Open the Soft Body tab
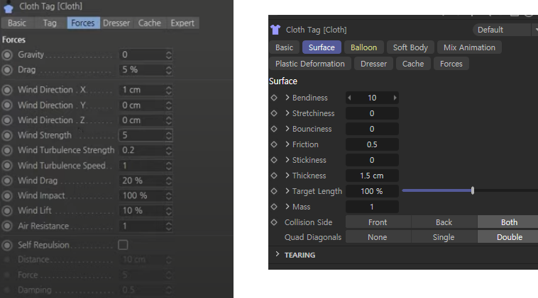Image resolution: width=538 pixels, height=298 pixels. point(410,47)
